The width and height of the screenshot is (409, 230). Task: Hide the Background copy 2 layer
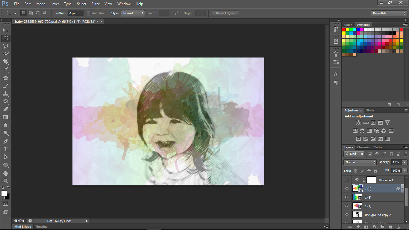347,215
